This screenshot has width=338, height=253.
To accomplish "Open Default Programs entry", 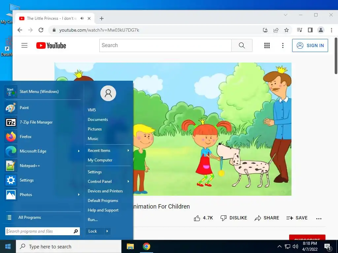I will tap(103, 201).
